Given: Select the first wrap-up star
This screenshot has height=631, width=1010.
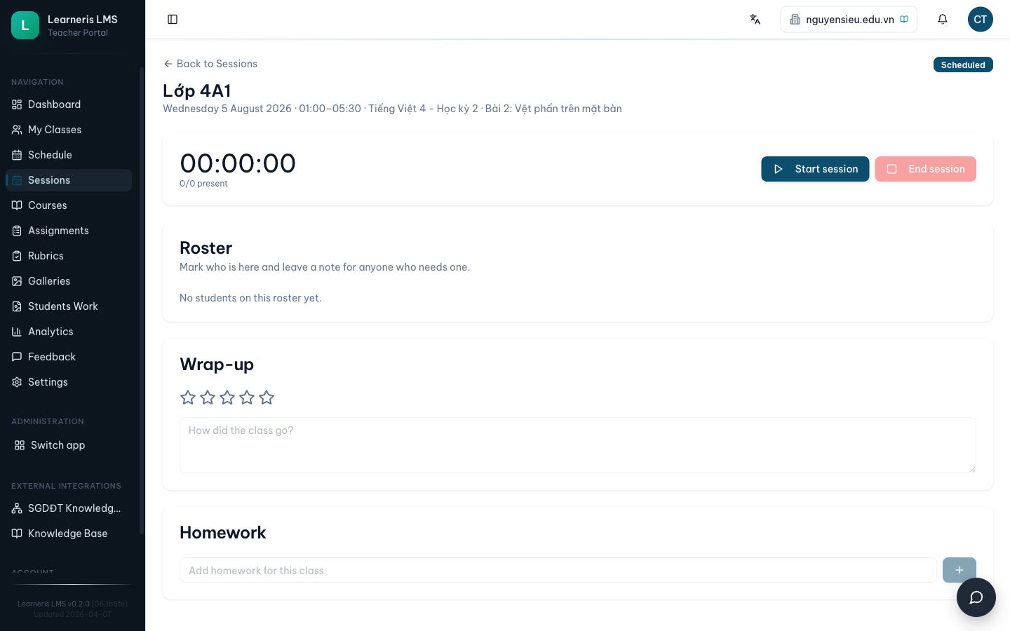Looking at the screenshot, I should tap(188, 398).
